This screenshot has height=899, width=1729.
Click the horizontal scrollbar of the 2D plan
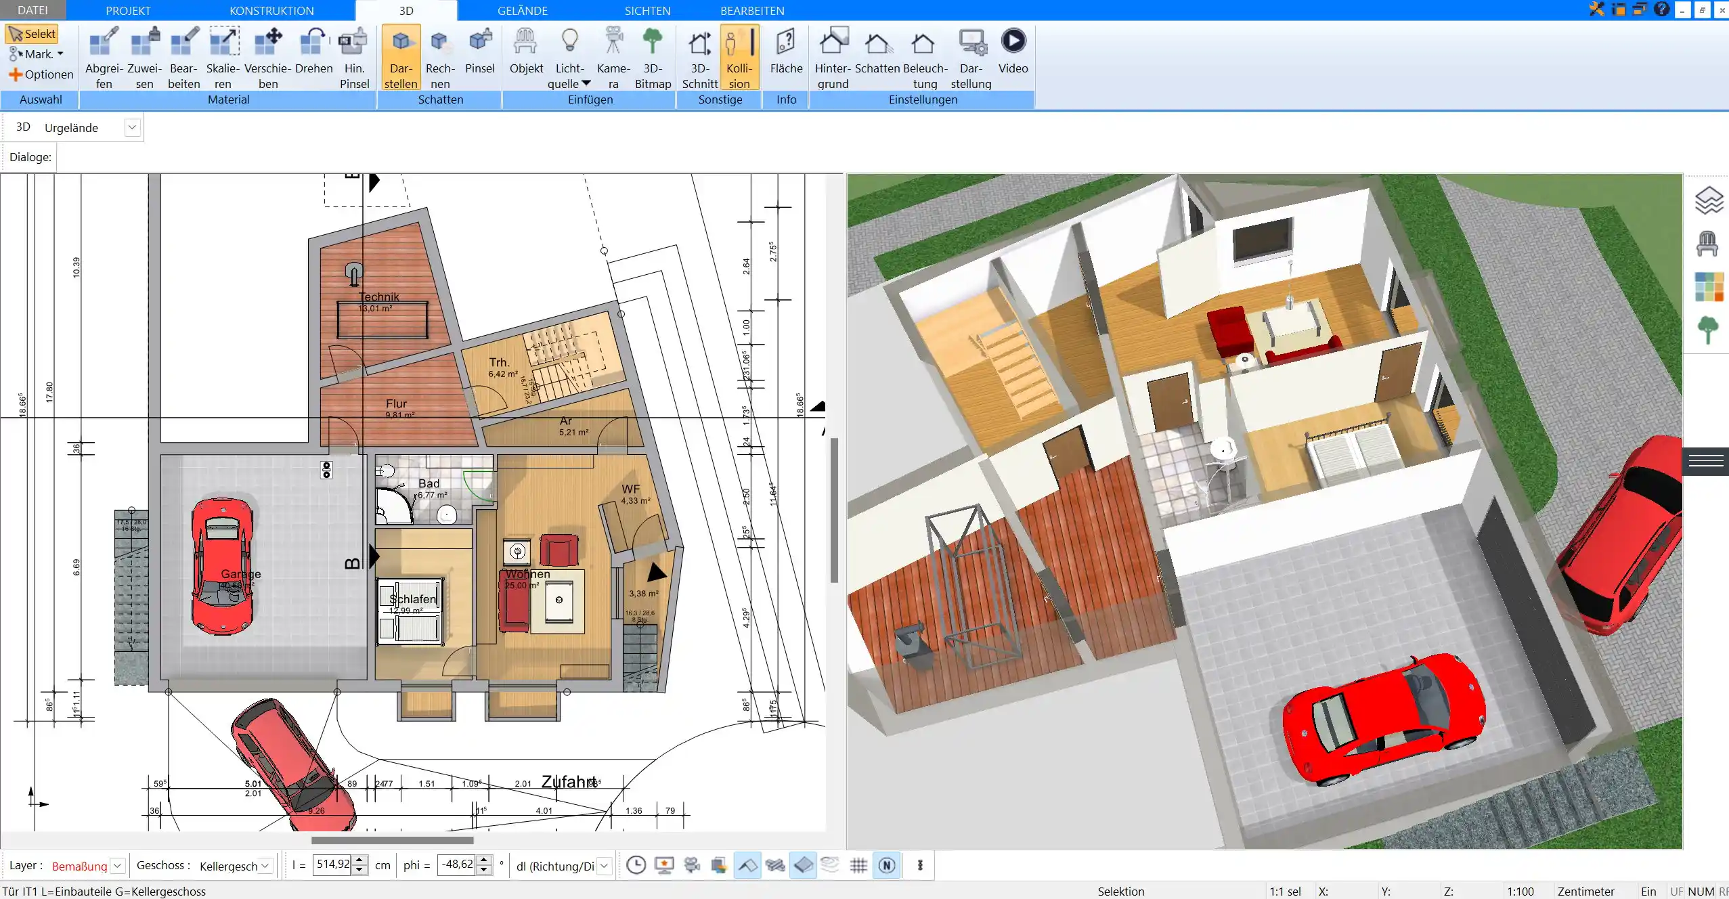pos(393,840)
